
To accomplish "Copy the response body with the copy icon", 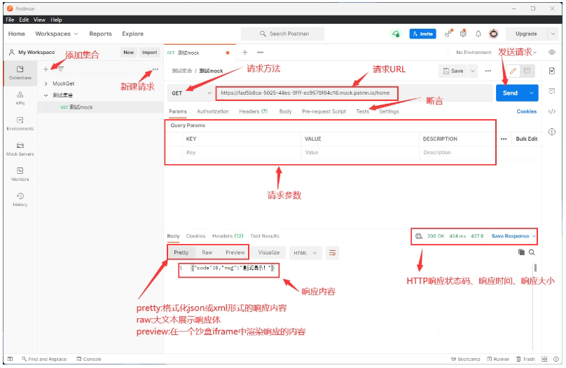I will 521,252.
